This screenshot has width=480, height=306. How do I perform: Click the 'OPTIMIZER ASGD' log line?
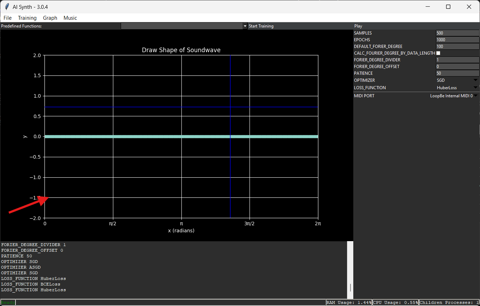21,267
